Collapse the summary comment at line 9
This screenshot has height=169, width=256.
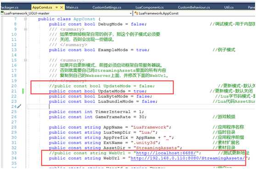(25, 29)
